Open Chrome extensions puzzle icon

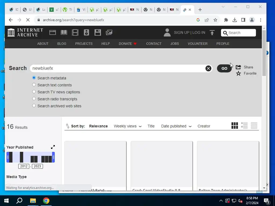226,20
